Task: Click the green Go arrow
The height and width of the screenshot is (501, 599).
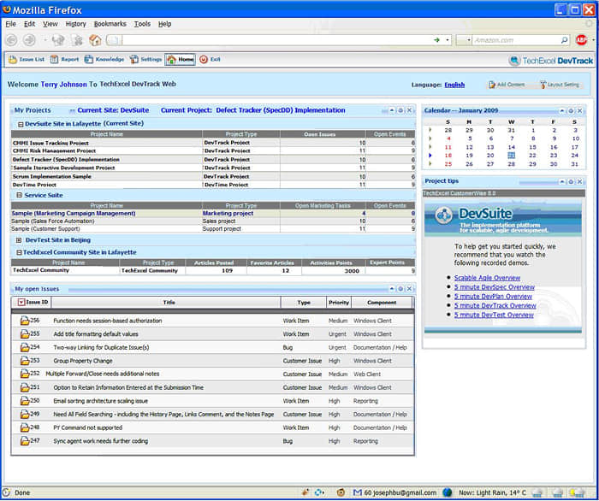Action: tap(436, 40)
